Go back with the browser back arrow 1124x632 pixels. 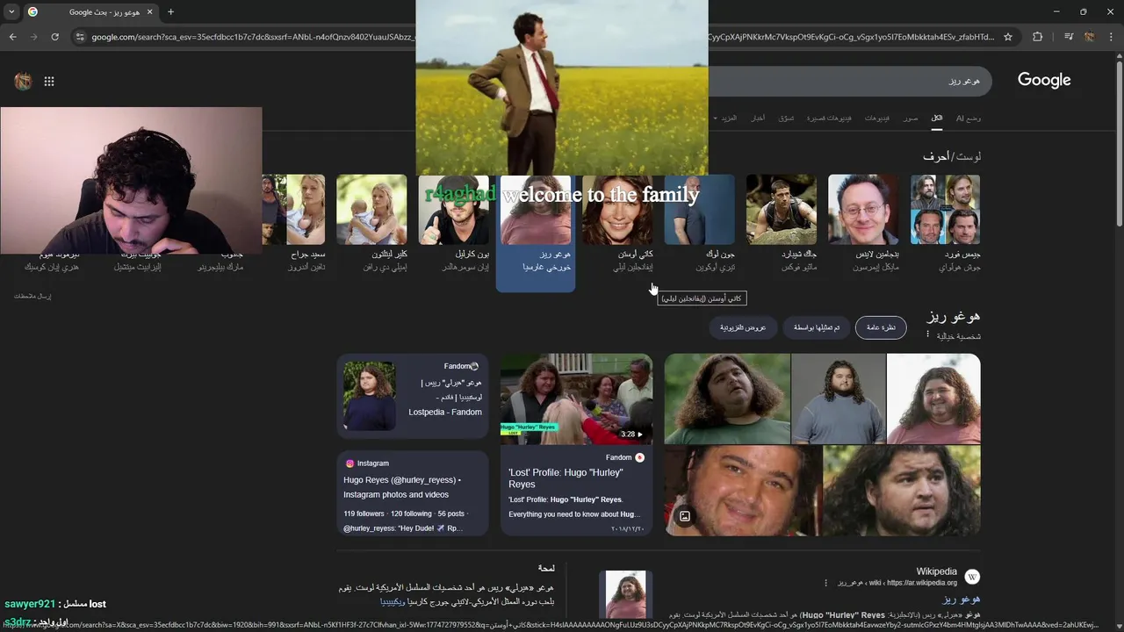click(12, 37)
